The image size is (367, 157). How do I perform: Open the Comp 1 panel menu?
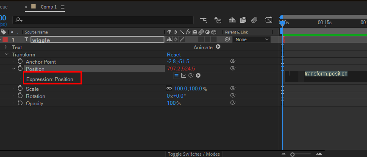63,7
